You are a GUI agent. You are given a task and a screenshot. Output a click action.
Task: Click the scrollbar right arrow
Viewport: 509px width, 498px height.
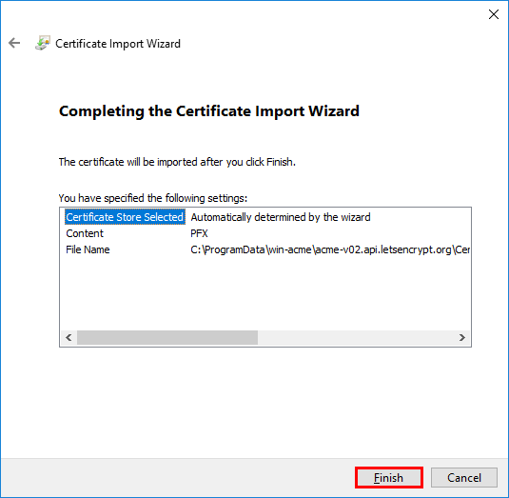tap(462, 337)
